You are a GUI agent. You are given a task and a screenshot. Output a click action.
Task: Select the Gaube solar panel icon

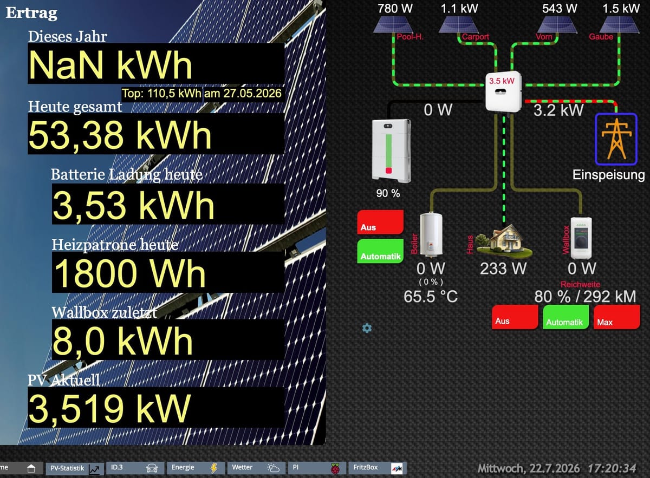(x=619, y=25)
